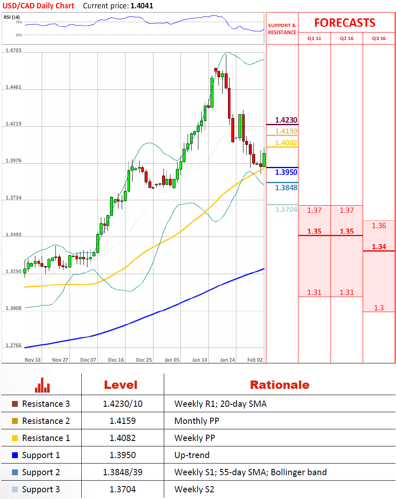The width and height of the screenshot is (396, 499).
Task: Click the red bar chart icon in table header
Action: [x=42, y=385]
